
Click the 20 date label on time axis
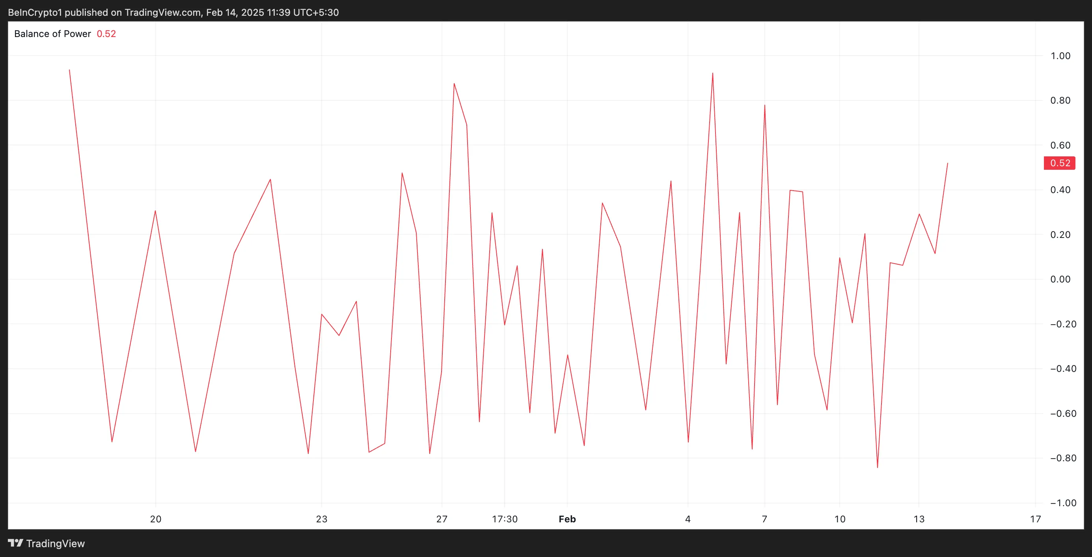156,519
